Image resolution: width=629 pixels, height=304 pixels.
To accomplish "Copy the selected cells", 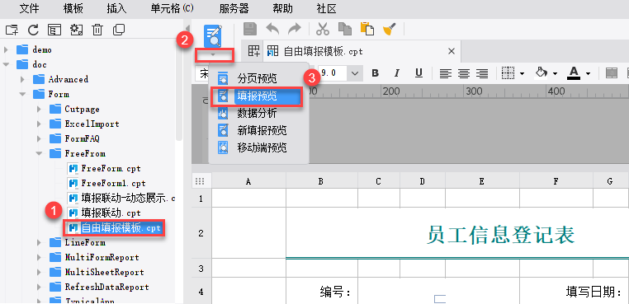I will pyautogui.click(x=345, y=29).
